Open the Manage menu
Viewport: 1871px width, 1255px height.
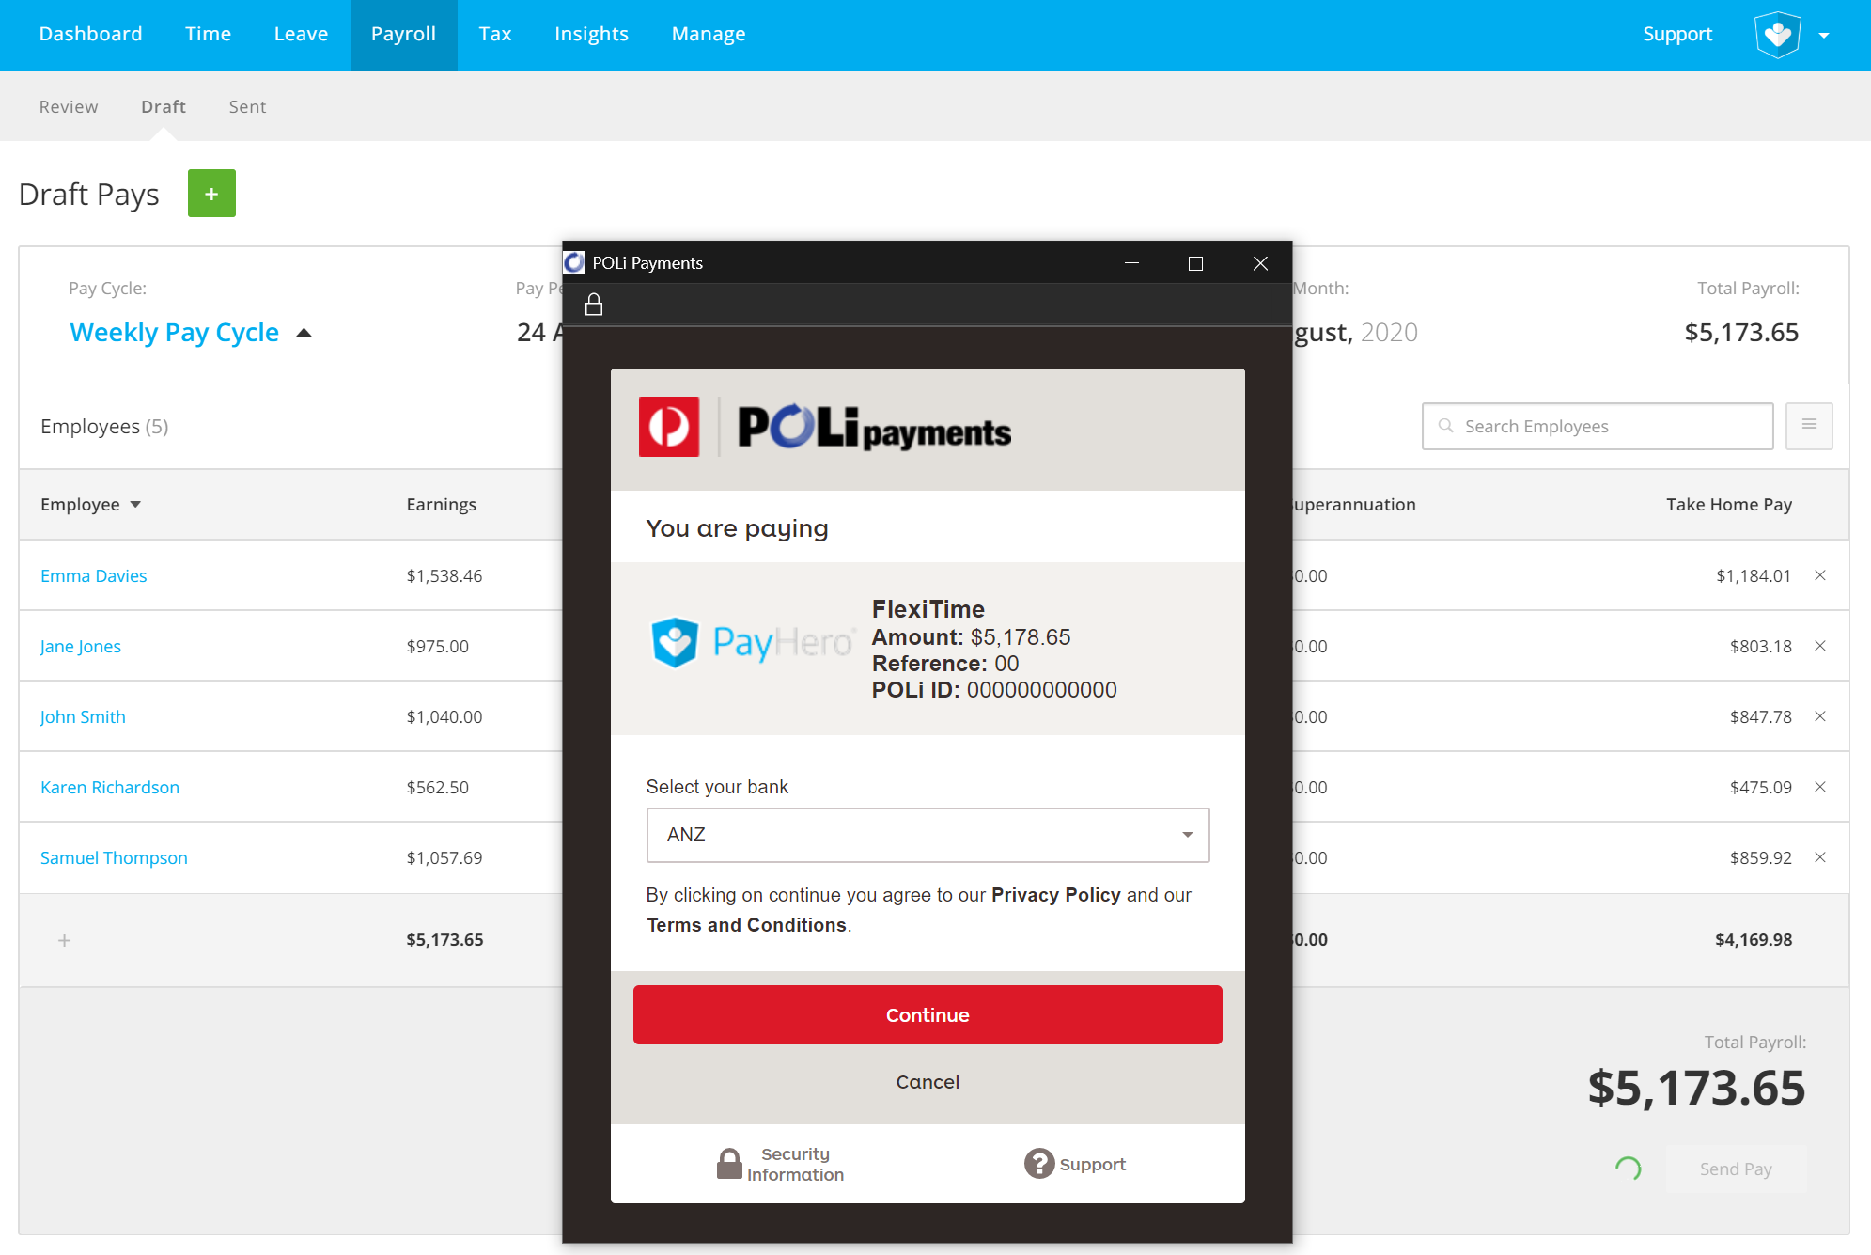tap(708, 35)
